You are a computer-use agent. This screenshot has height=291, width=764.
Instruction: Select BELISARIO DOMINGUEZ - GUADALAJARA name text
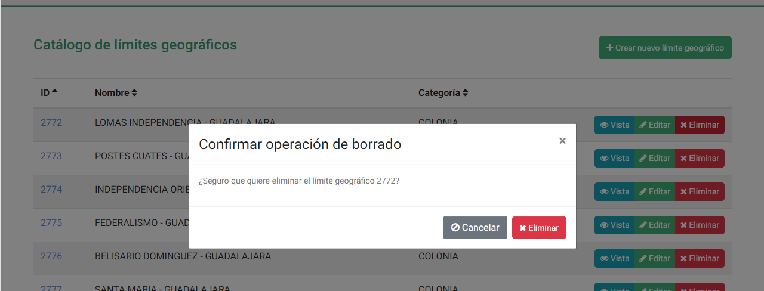[x=183, y=256]
